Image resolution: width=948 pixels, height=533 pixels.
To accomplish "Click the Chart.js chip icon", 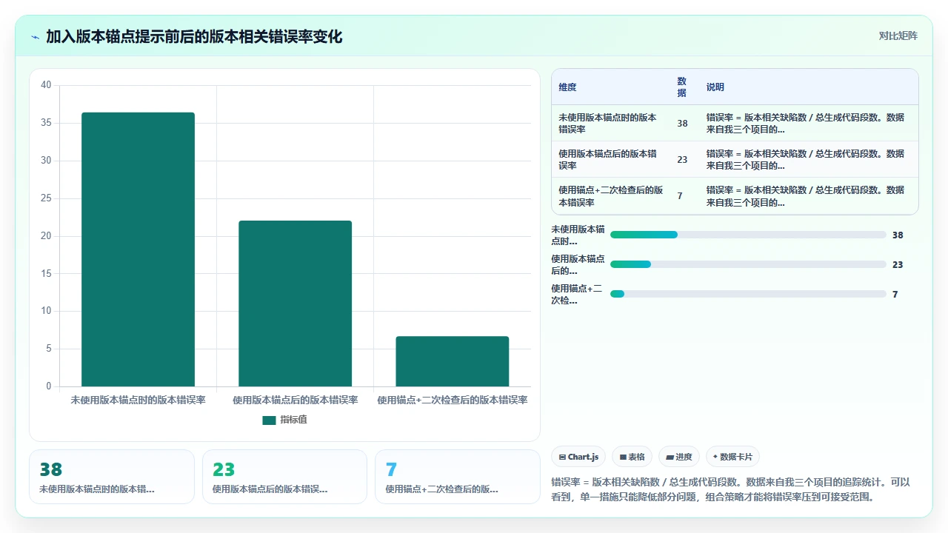I will pyautogui.click(x=563, y=457).
